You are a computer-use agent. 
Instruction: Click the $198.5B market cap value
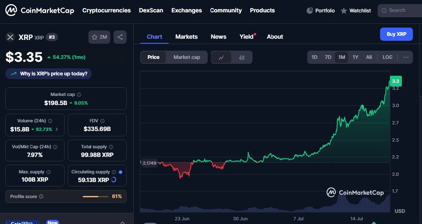pyautogui.click(x=56, y=103)
